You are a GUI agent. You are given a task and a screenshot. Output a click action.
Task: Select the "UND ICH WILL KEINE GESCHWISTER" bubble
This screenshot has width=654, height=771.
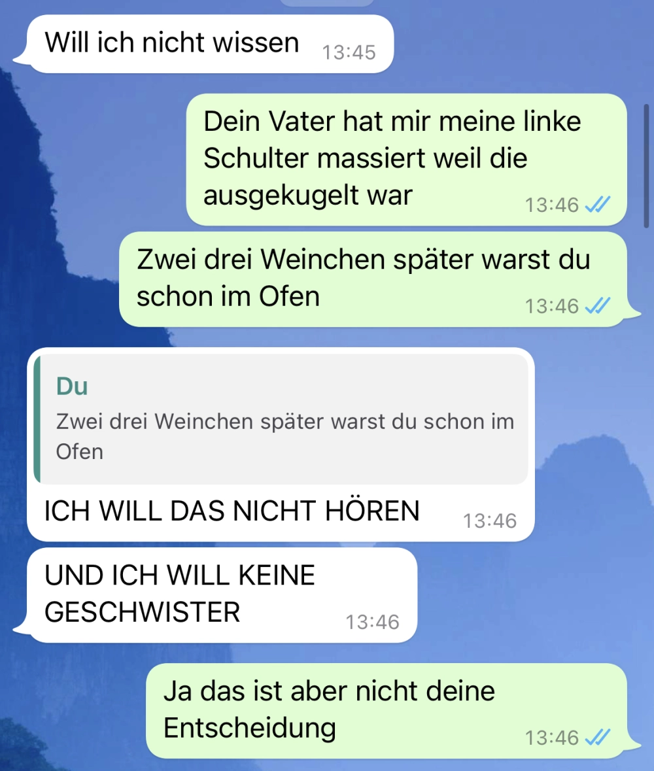tap(222, 595)
